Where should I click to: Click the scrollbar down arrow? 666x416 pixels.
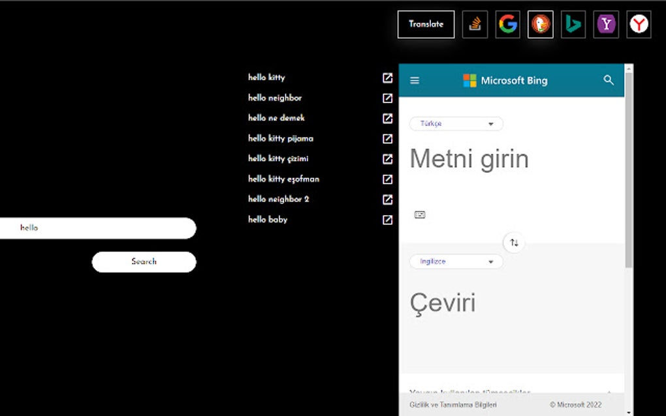(629, 412)
